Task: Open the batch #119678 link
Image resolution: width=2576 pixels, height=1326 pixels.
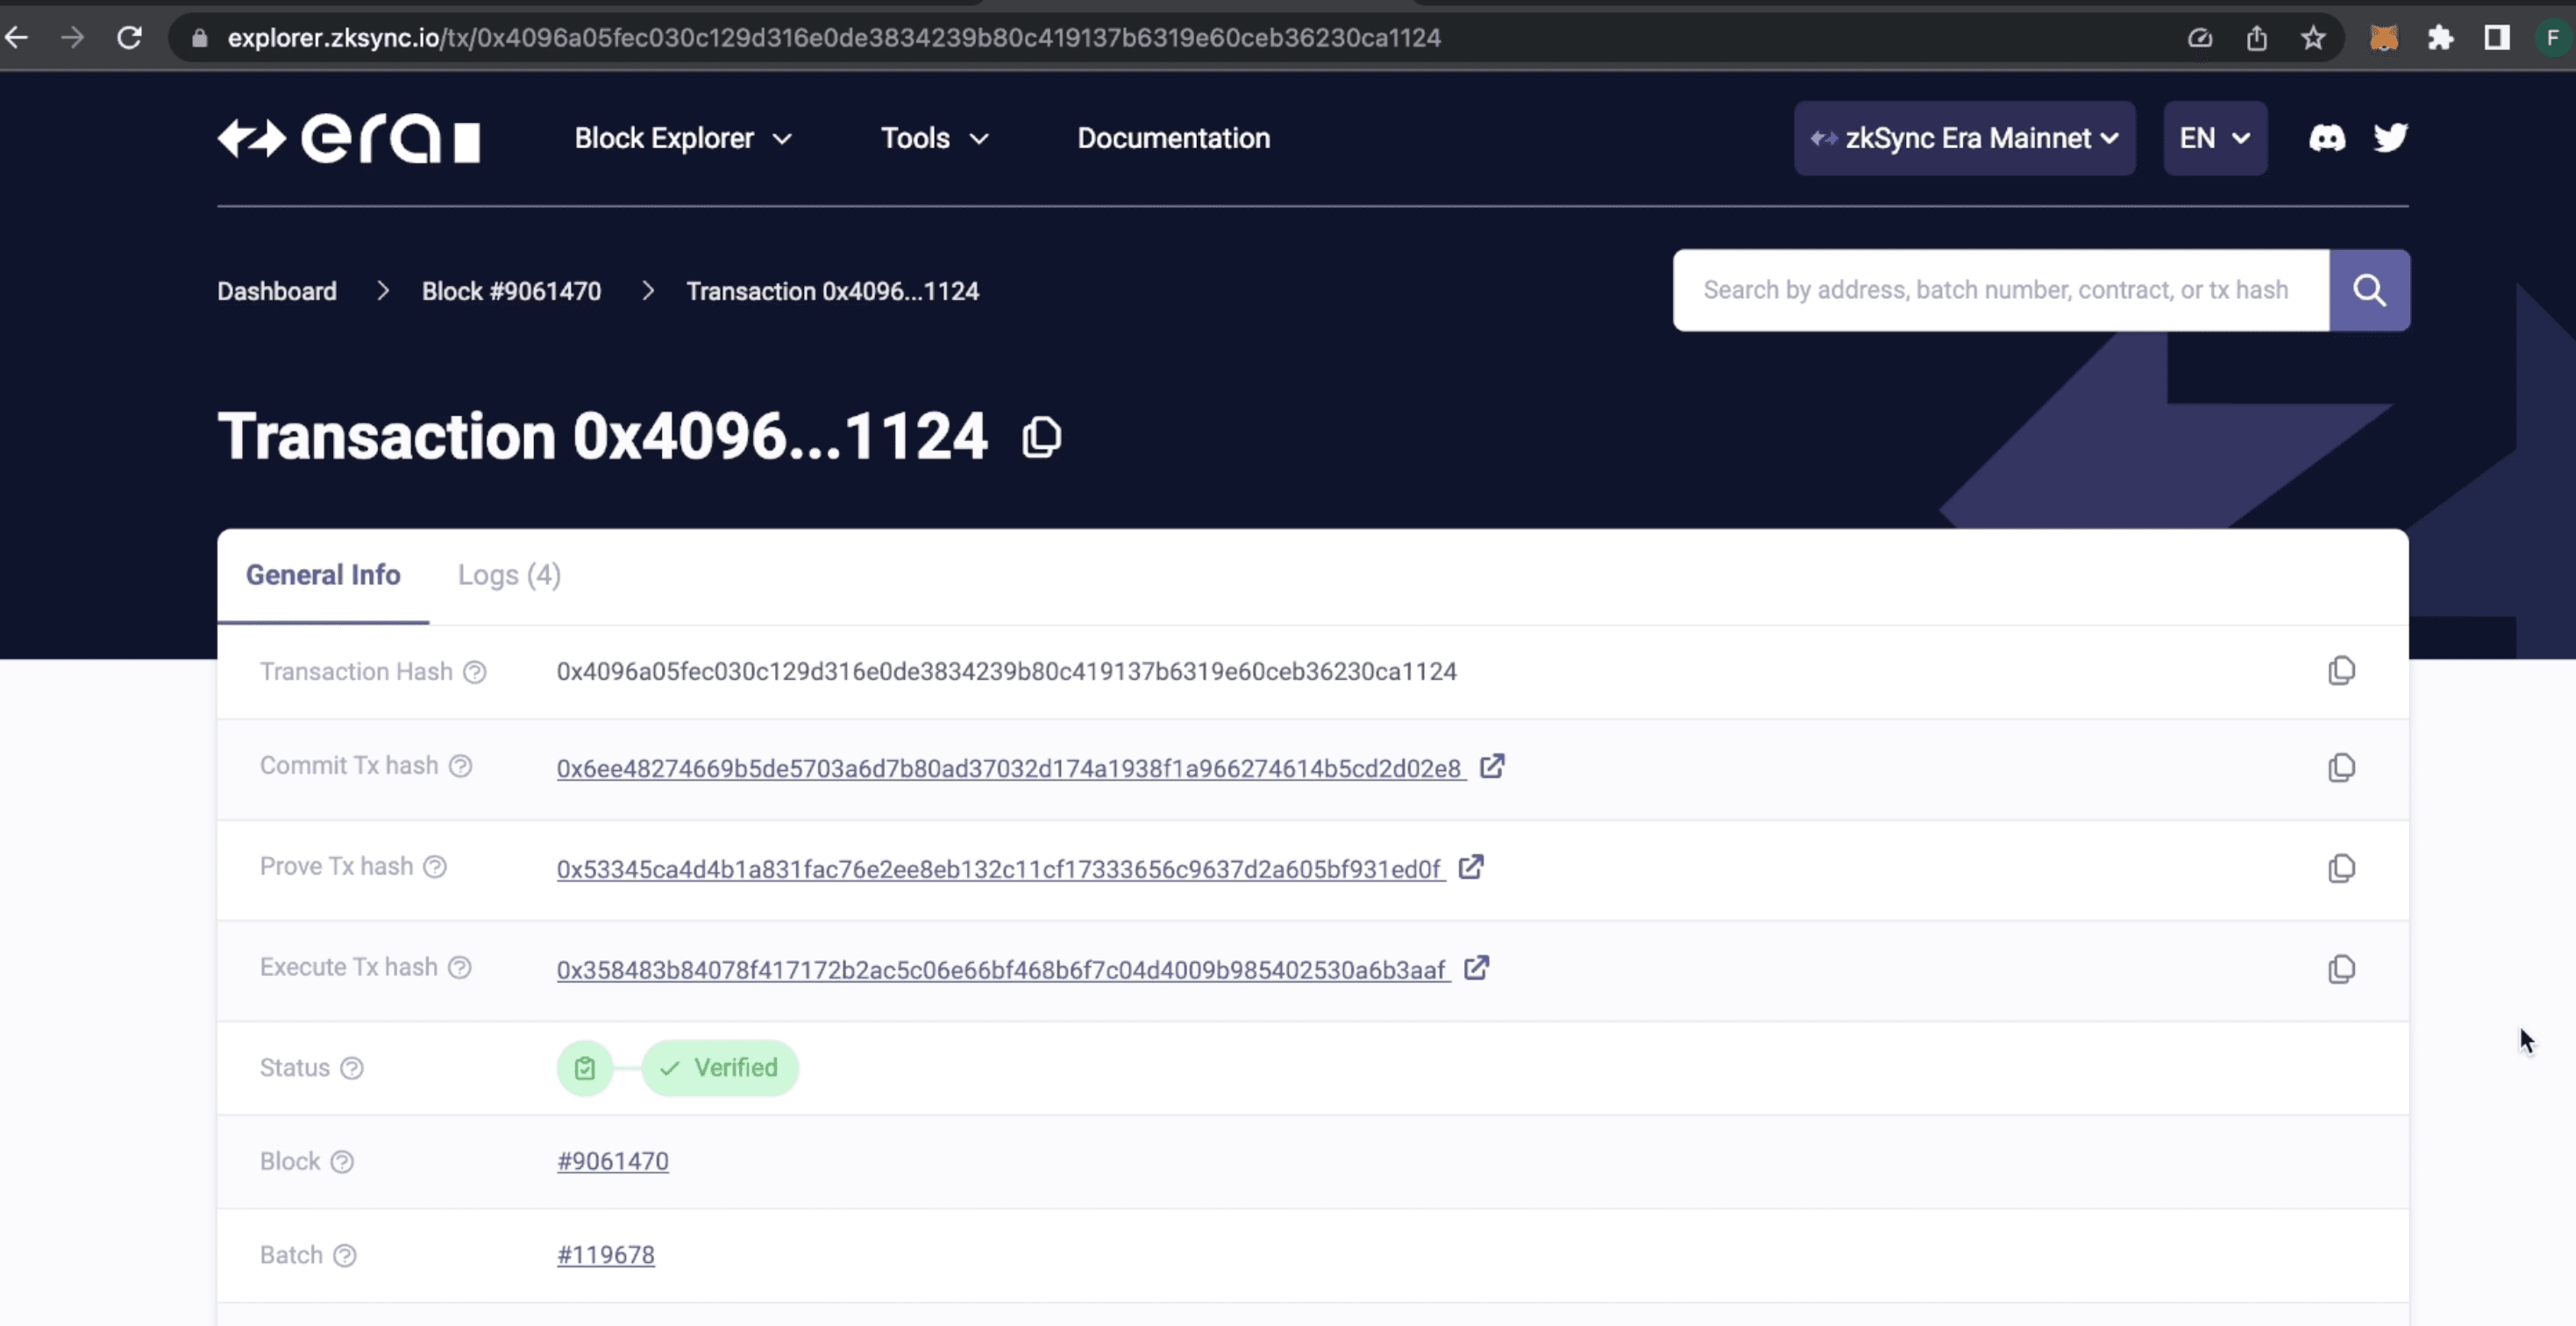Action: [x=605, y=1255]
